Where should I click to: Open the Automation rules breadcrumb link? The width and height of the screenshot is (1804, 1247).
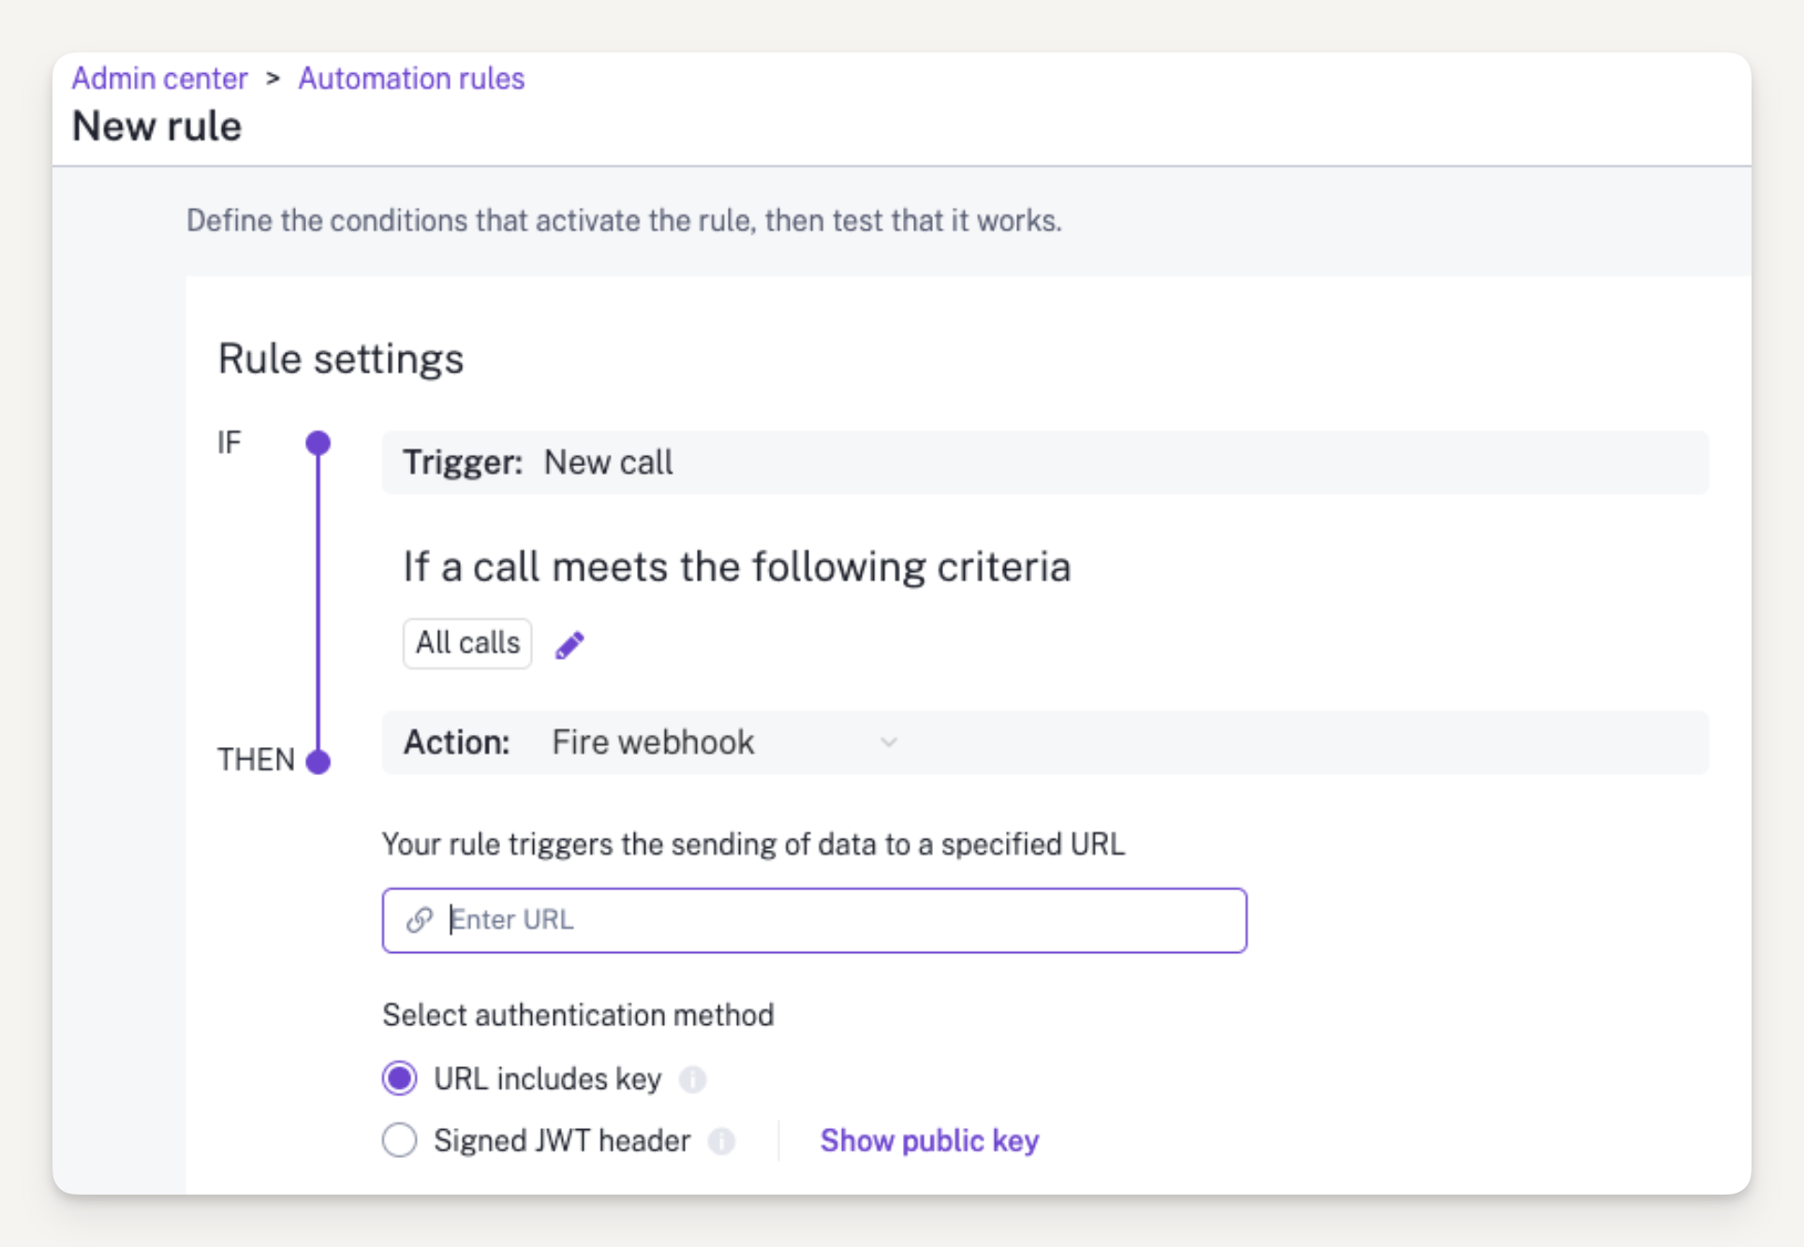point(411,79)
